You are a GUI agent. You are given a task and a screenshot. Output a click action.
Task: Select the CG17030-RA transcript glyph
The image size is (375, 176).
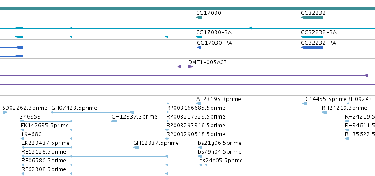199,37
